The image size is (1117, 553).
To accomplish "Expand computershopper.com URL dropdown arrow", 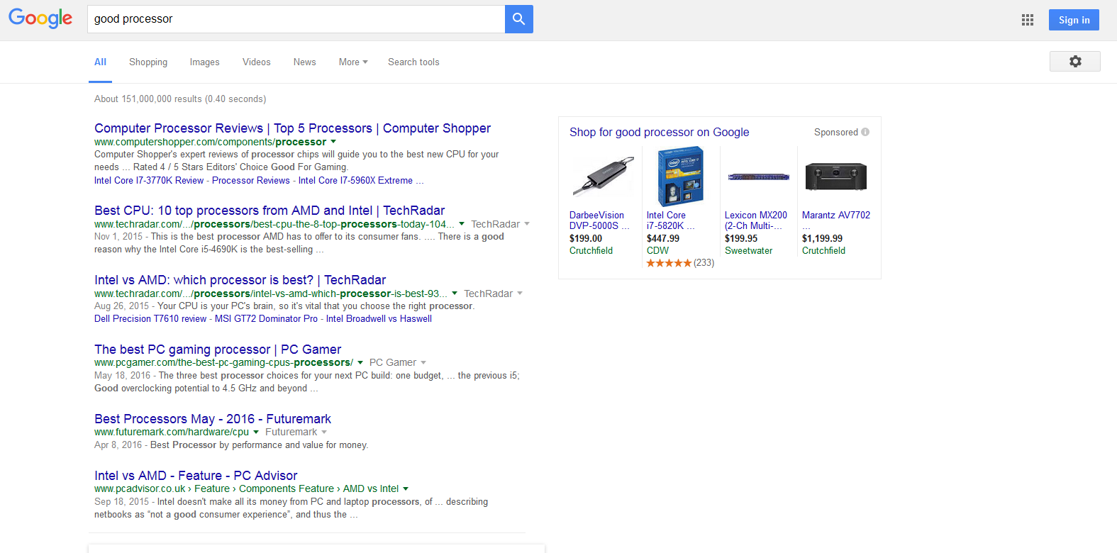I will 333,142.
